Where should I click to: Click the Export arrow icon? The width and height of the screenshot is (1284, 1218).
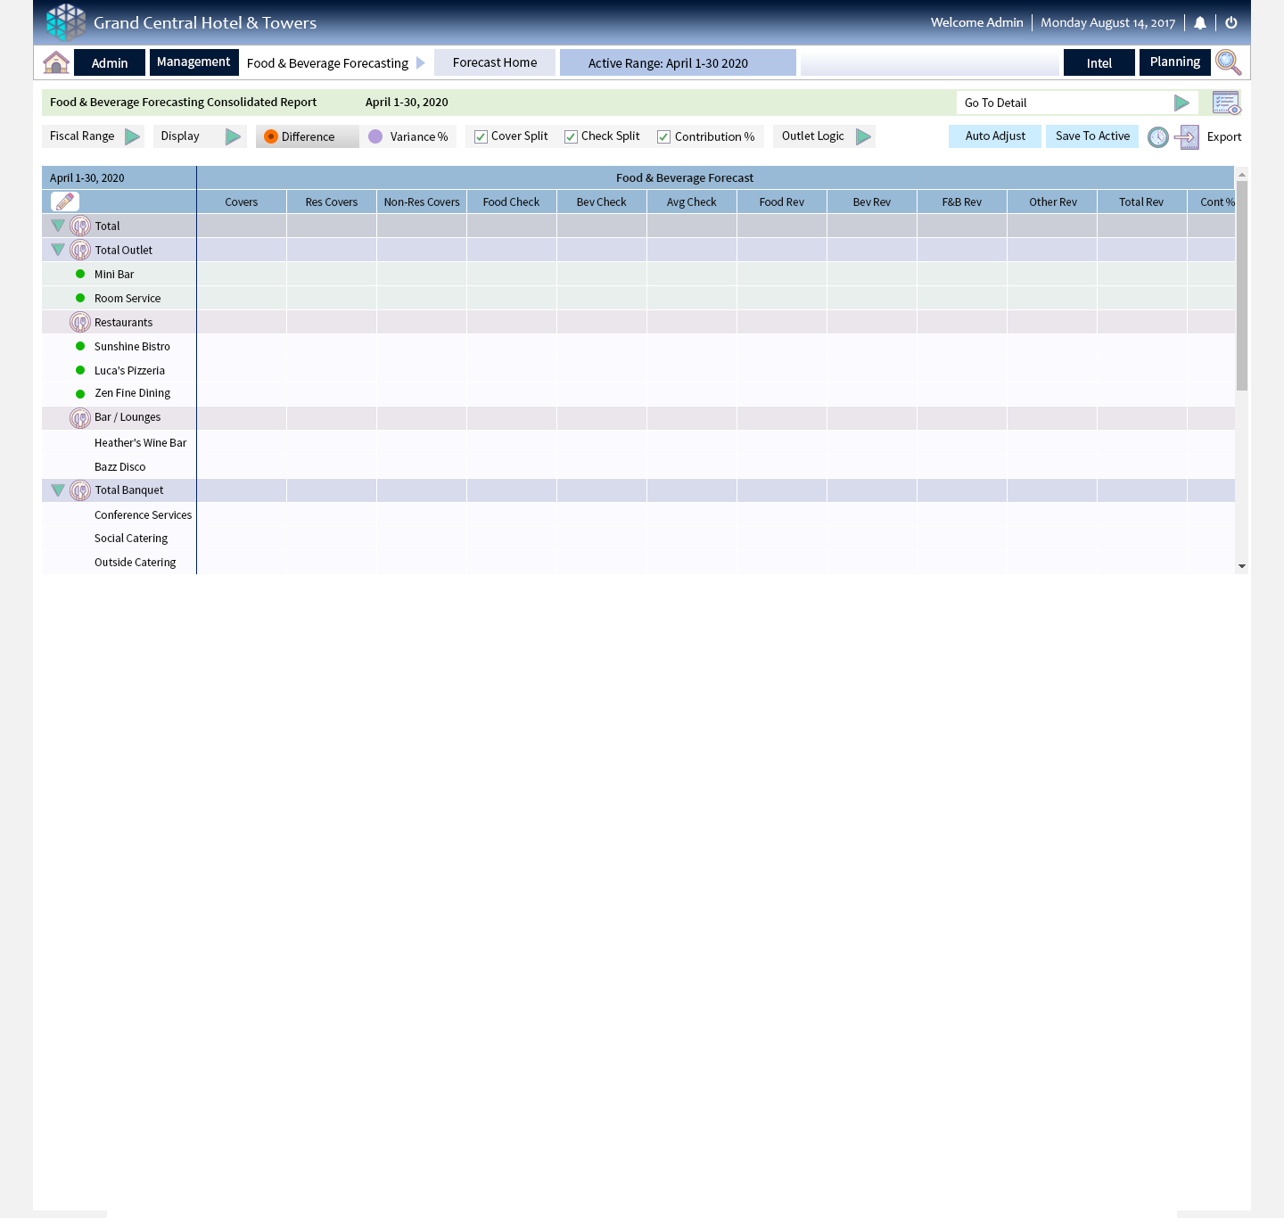tap(1187, 137)
